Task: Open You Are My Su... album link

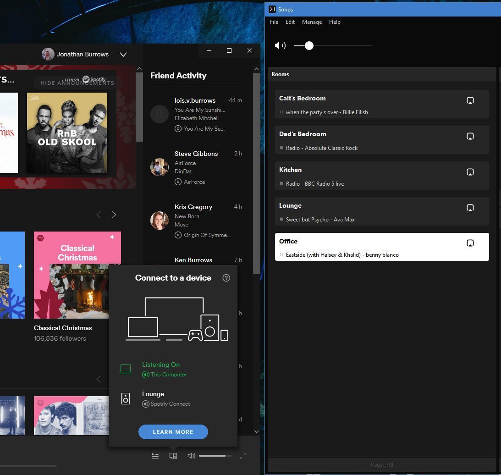Action: 200,128
